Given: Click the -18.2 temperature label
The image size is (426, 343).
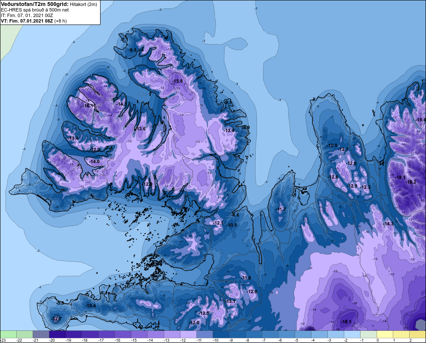Looking at the screenshot, I should (411, 182).
